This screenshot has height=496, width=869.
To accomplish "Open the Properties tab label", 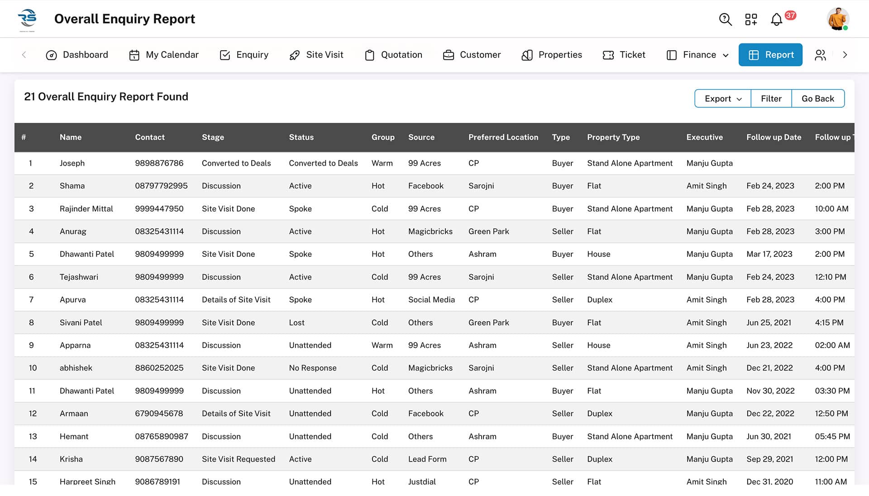I will click(560, 55).
